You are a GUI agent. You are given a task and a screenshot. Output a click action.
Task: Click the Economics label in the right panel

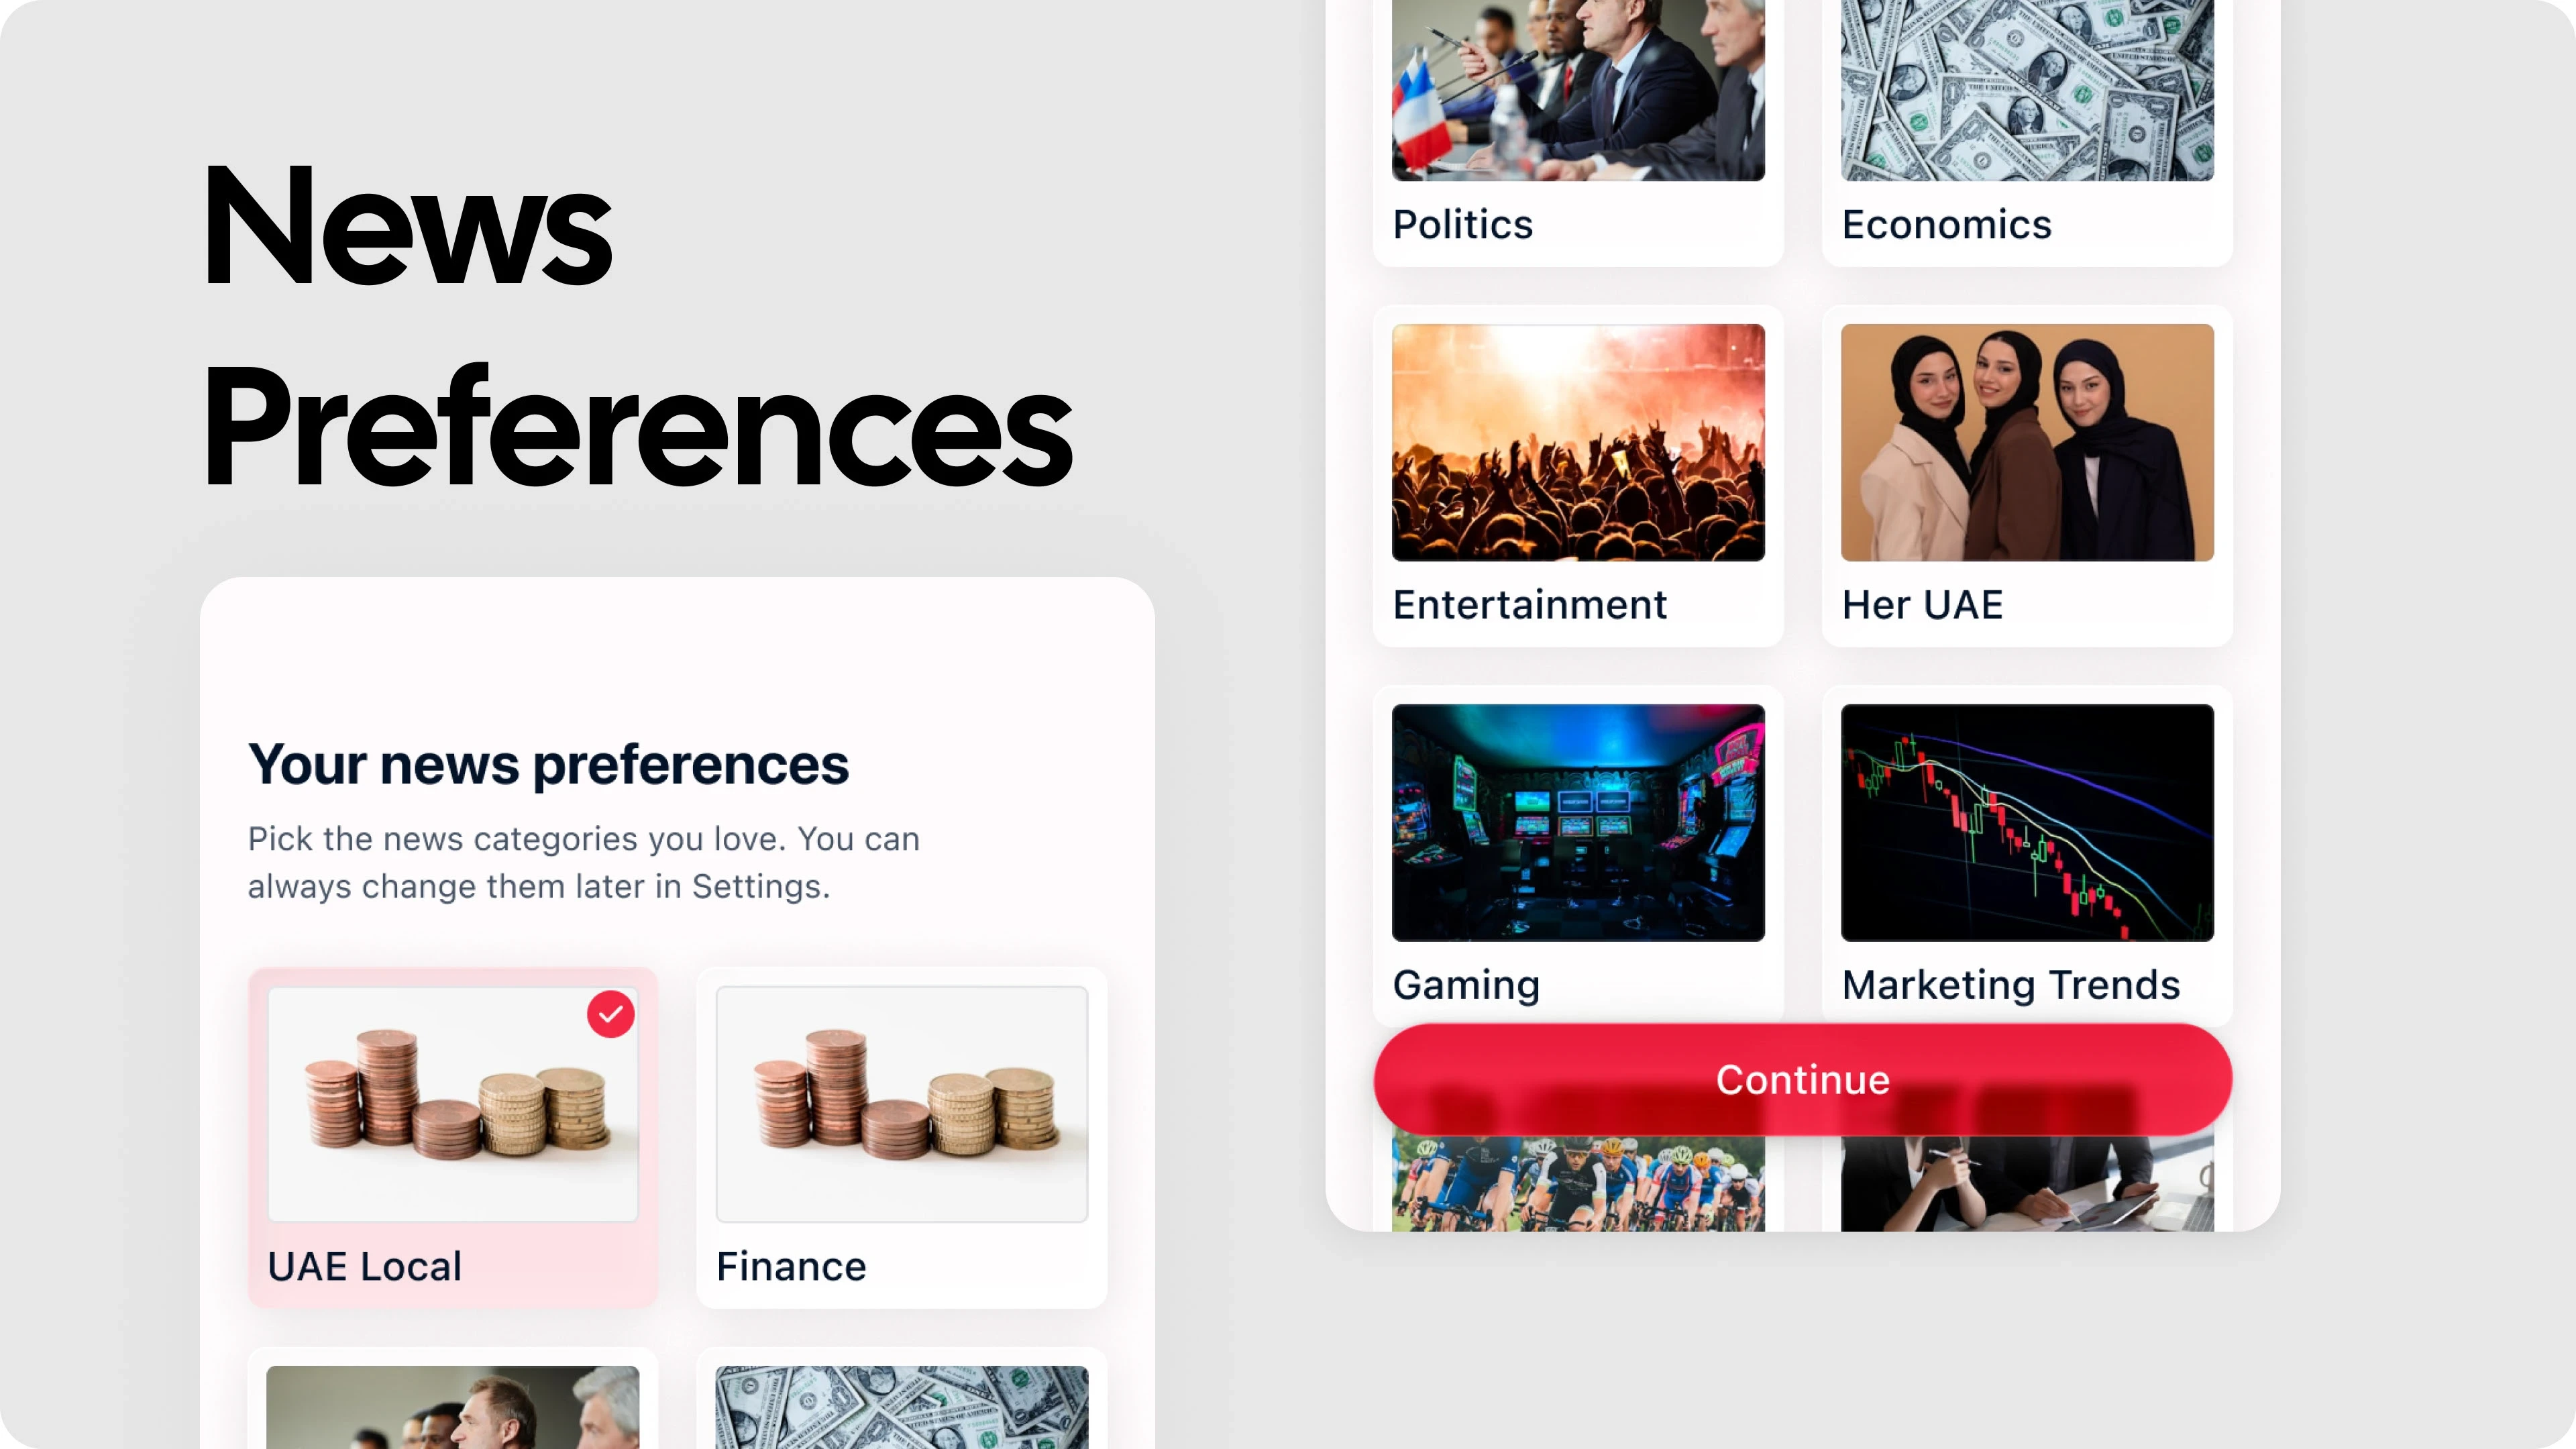[x=1946, y=225]
